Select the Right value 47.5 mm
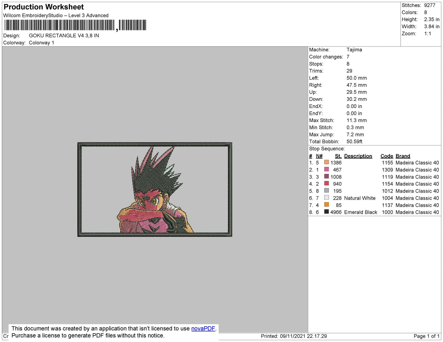 point(357,85)
